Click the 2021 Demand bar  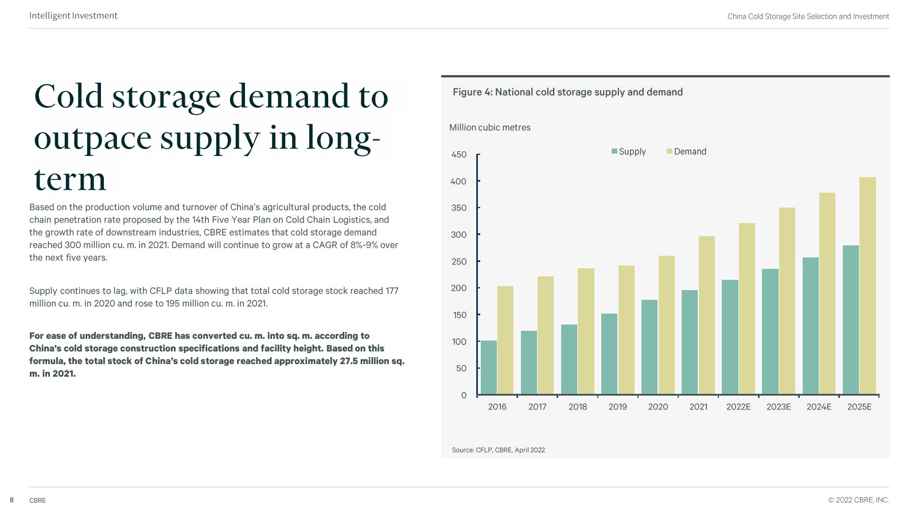pyautogui.click(x=707, y=315)
